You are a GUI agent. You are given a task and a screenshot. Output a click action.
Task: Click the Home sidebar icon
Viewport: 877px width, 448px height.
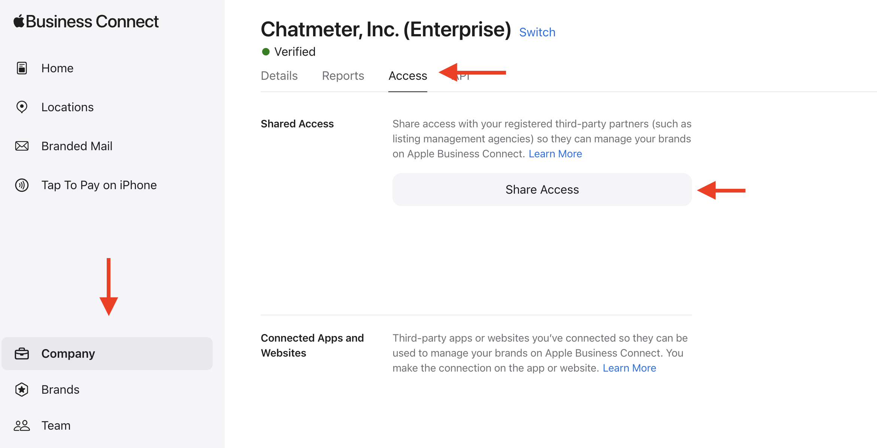click(22, 68)
